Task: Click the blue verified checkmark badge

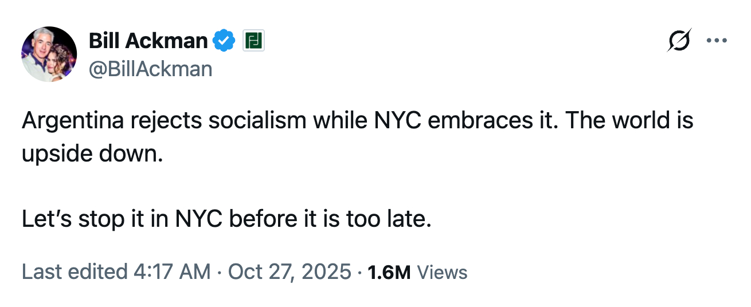Action: pyautogui.click(x=224, y=41)
